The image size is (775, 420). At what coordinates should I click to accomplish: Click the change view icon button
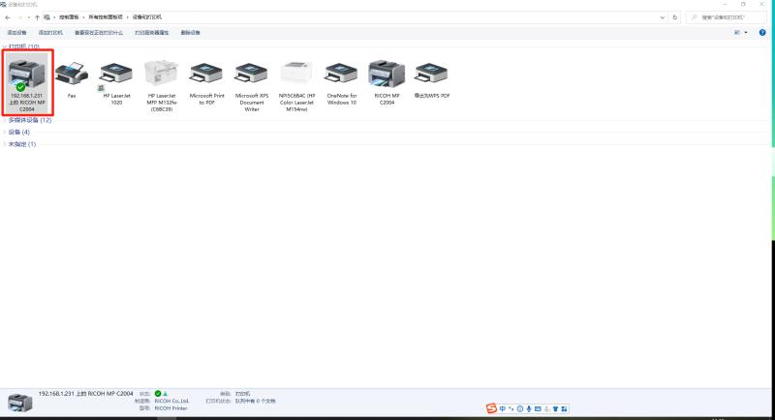(x=737, y=33)
